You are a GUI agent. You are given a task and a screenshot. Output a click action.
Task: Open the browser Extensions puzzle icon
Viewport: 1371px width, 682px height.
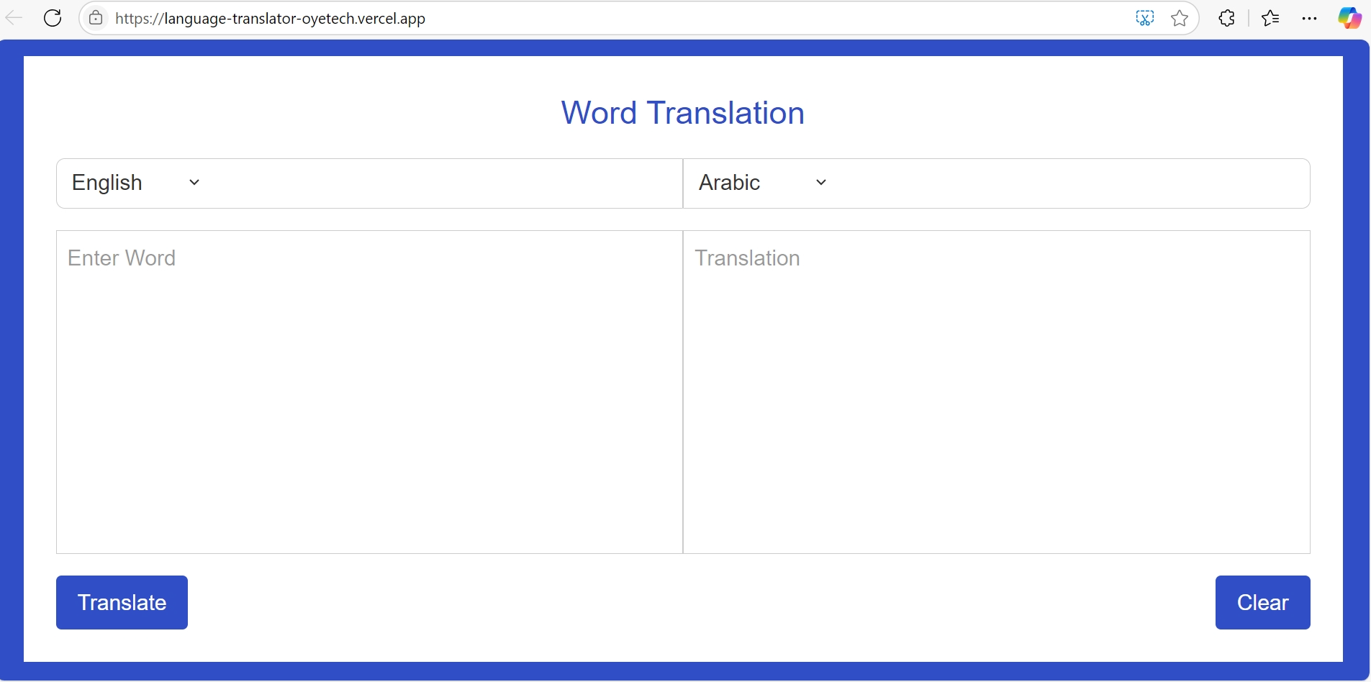tap(1227, 18)
